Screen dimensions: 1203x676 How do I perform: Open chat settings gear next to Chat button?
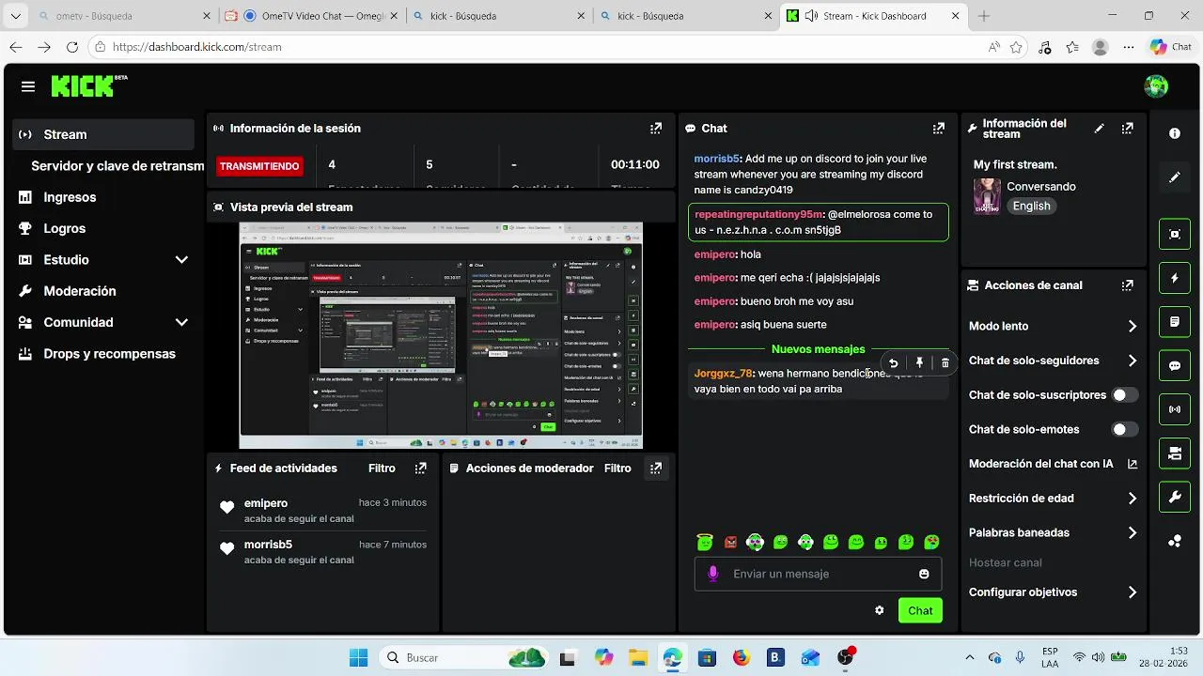pyautogui.click(x=880, y=610)
